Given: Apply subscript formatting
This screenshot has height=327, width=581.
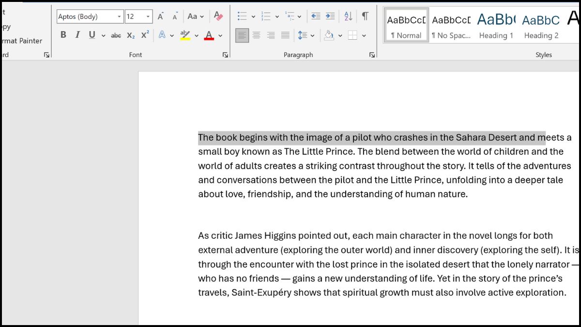Looking at the screenshot, I should [131, 35].
